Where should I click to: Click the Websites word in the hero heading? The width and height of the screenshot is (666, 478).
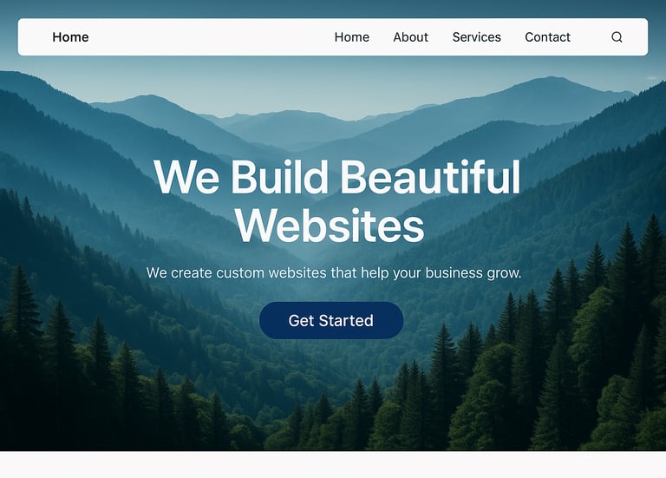coord(330,226)
